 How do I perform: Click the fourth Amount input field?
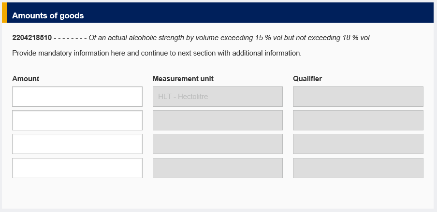(77, 168)
